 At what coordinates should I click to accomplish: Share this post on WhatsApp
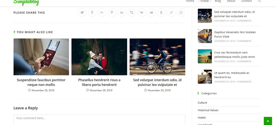[x=181, y=12]
